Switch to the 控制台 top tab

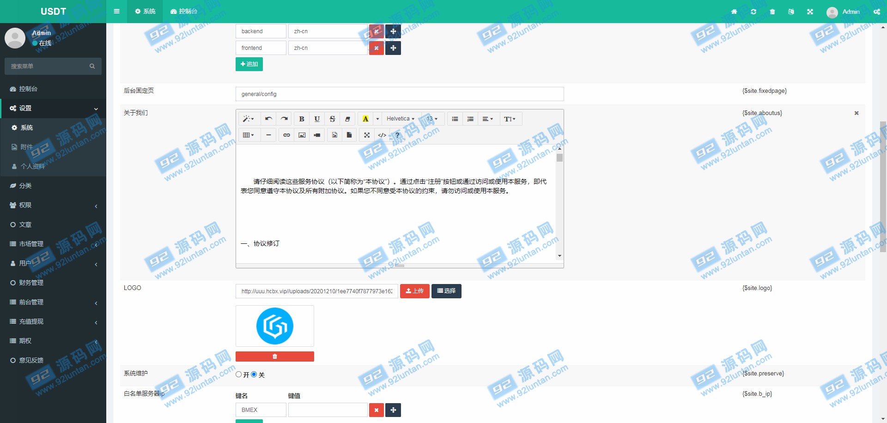pos(184,12)
